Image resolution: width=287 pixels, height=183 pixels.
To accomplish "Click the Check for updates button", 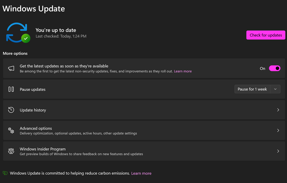I will (x=266, y=35).
